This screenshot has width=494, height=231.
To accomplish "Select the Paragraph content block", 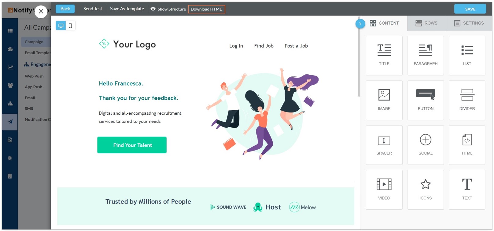I will [426, 55].
